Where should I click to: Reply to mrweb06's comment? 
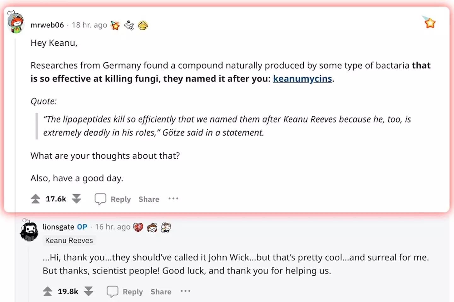tap(120, 199)
